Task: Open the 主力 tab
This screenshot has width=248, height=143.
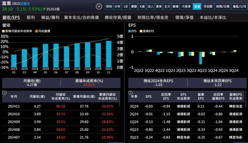Action: click(x=167, y=7)
